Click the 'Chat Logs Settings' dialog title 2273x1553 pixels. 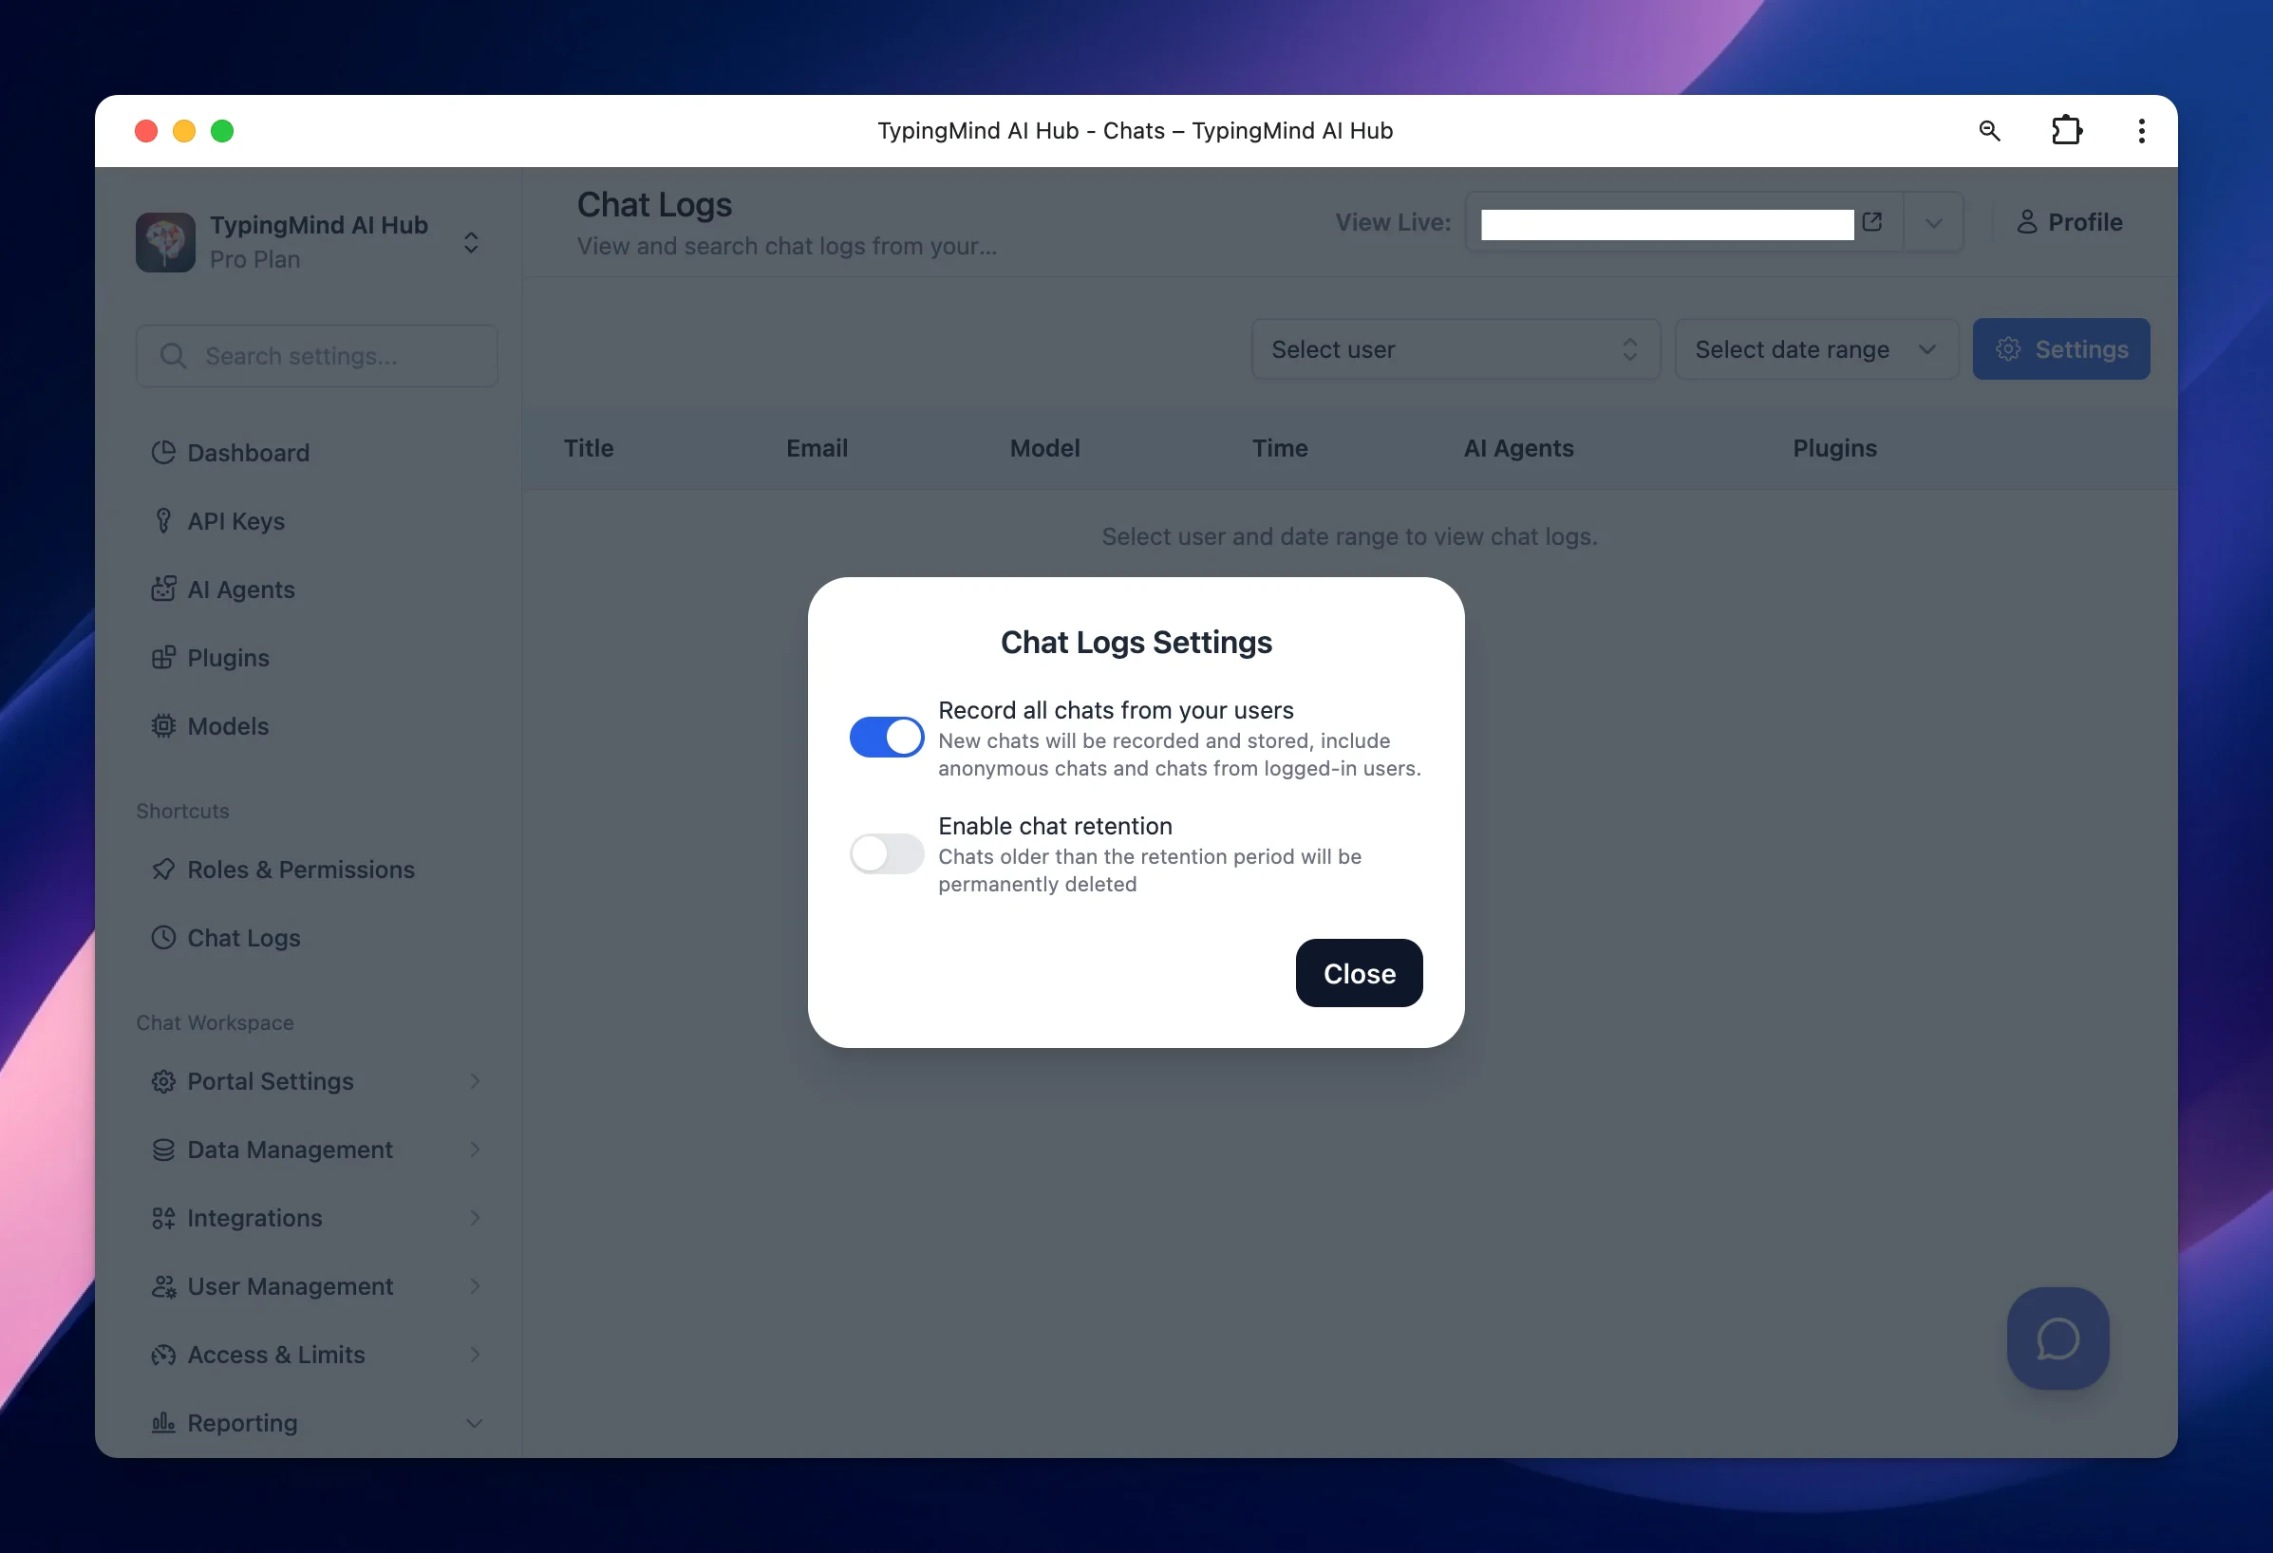click(x=1136, y=642)
